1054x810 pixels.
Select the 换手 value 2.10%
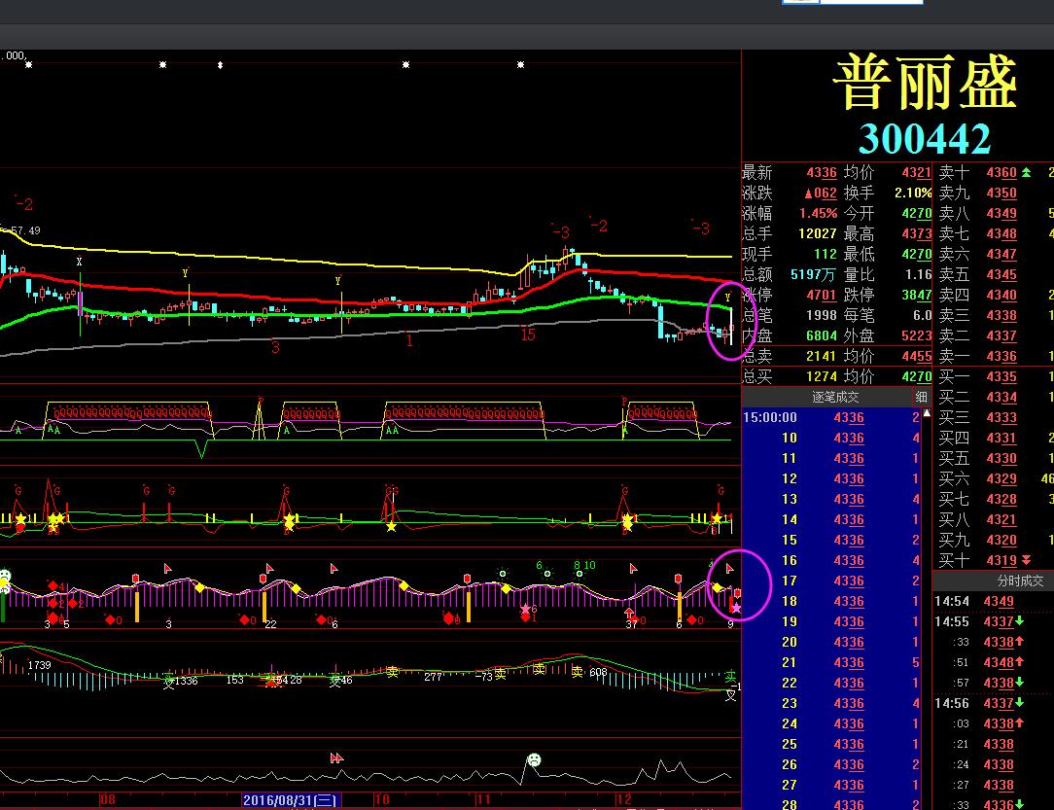[913, 193]
